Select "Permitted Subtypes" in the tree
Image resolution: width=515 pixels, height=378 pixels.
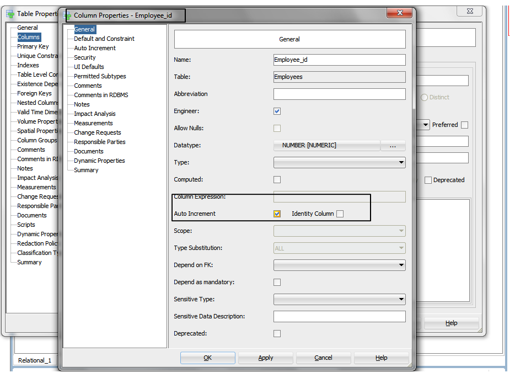99,76
